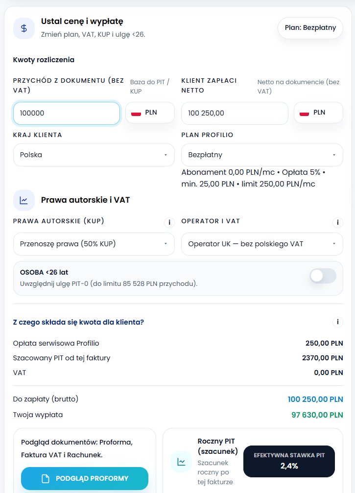The image size is (355, 493).
Task: Show info for client amount breakdown
Action: pos(337,322)
